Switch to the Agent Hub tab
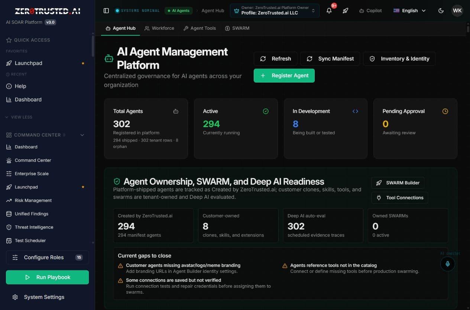The width and height of the screenshot is (470, 310). 120,28
